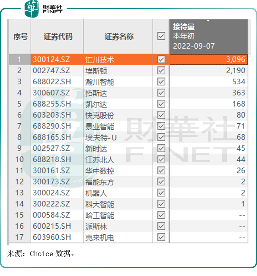Uncheck the checkbox for 景业智能
This screenshot has width=257, height=276.
coord(161,126)
